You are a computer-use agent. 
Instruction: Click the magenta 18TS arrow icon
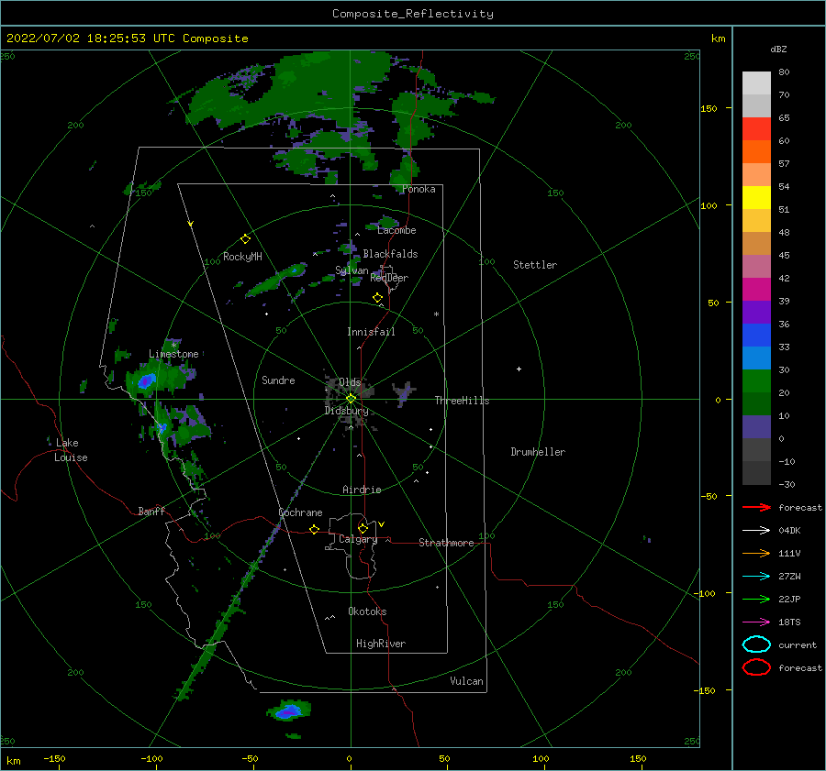pos(756,622)
